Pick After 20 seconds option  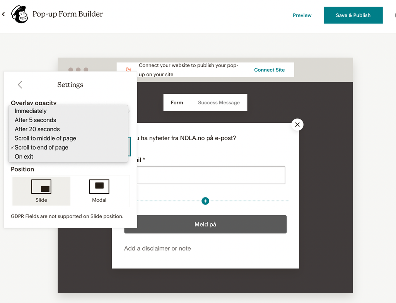coord(37,129)
